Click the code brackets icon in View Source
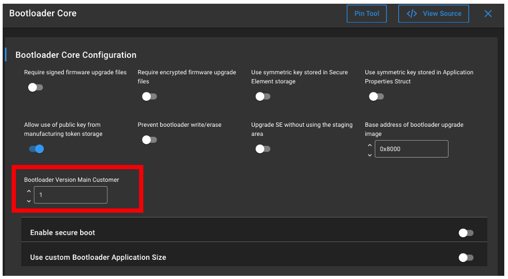Screen dimensions: 508x279 411,14
